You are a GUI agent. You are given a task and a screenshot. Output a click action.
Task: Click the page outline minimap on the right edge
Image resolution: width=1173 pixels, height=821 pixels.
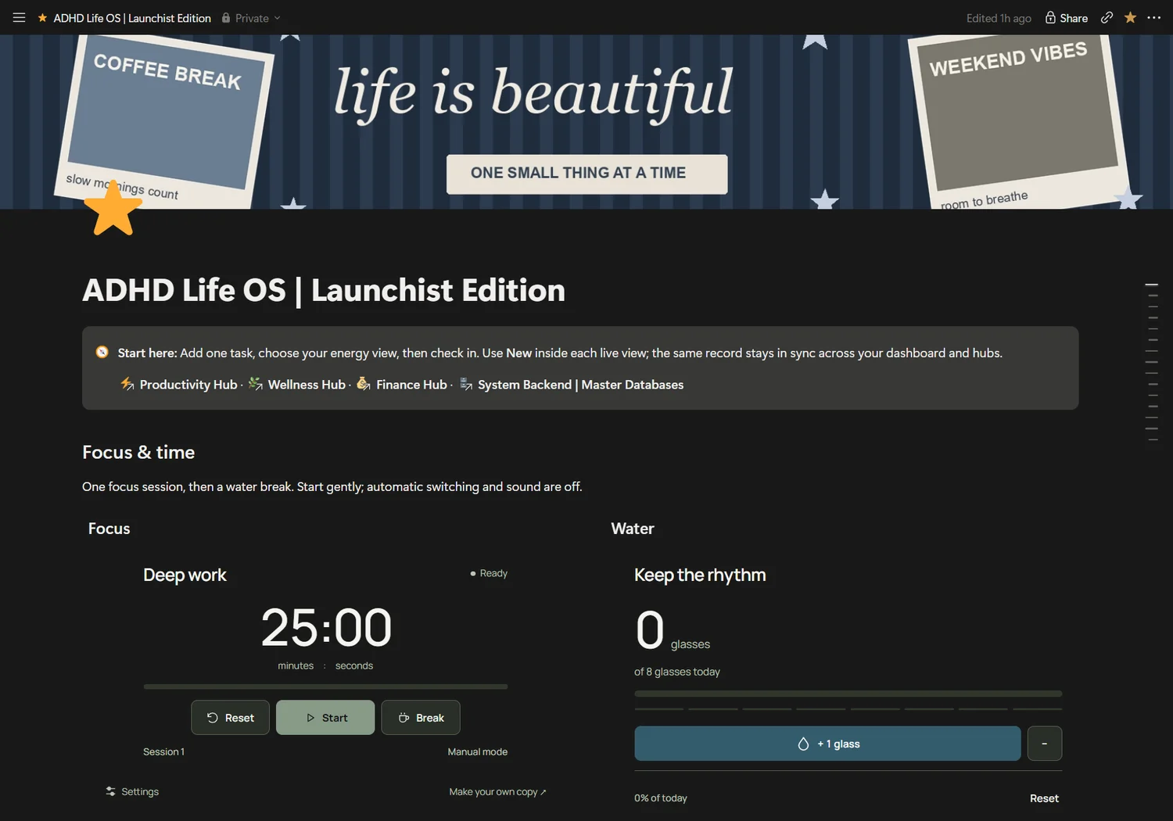click(1152, 362)
